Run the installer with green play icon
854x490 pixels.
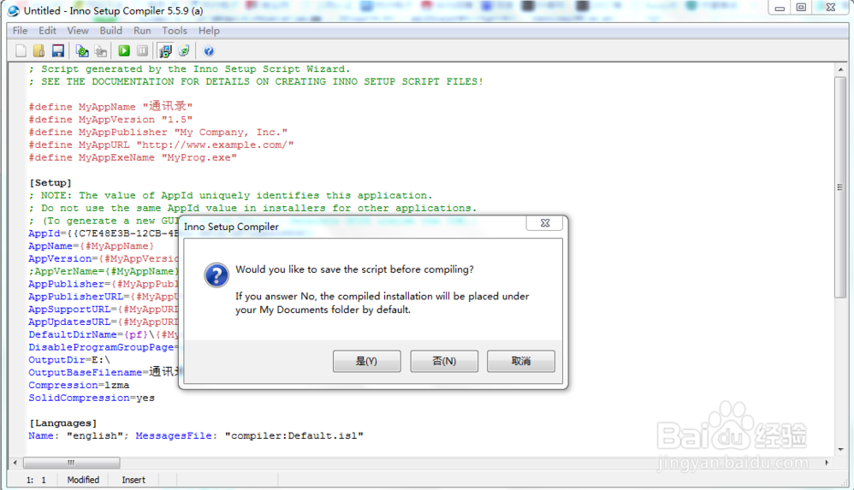(x=124, y=51)
